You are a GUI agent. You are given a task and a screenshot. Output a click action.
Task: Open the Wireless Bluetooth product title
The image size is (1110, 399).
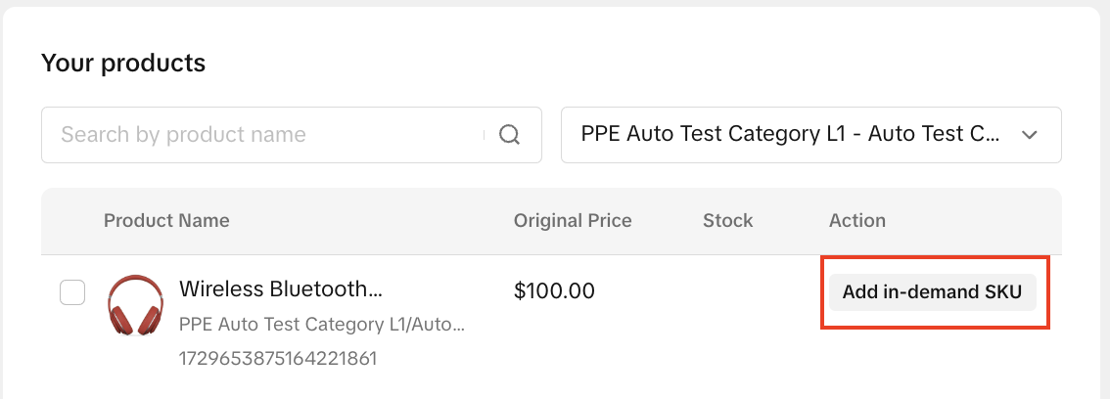280,289
